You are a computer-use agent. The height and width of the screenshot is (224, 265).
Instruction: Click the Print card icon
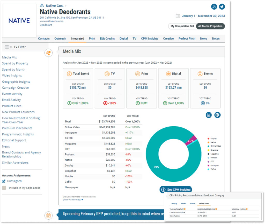pos(138,74)
